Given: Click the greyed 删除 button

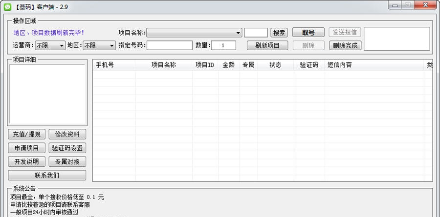Looking at the screenshot, I should 308,45.
